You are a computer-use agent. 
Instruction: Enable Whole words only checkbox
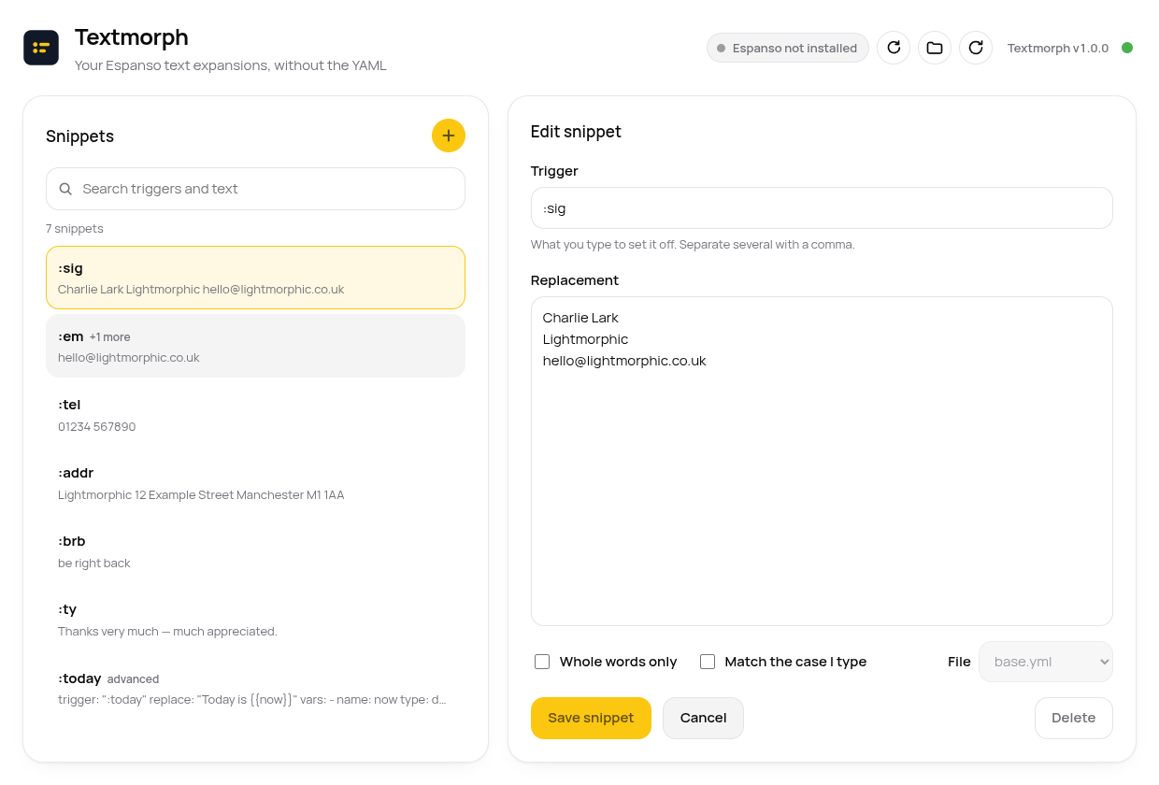click(x=542, y=662)
